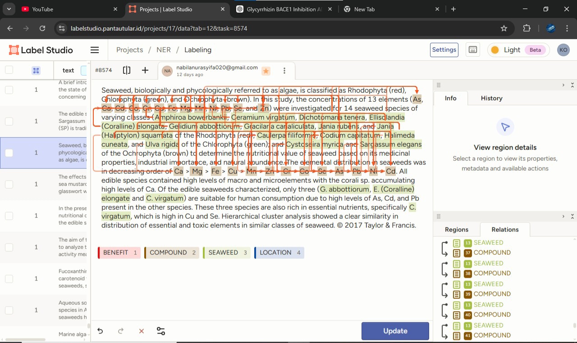The image size is (577, 343).
Task: Switch to the YouTube browser tab
Action: (x=70, y=9)
